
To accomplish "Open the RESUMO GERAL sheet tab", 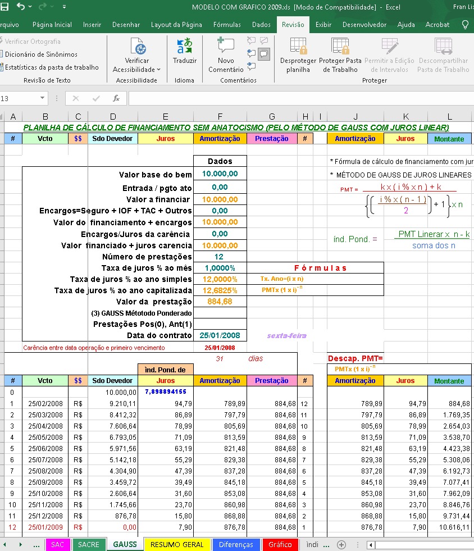I will point(177,544).
